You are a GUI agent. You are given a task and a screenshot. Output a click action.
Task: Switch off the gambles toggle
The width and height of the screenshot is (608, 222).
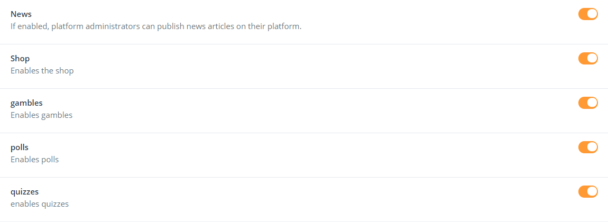coord(588,103)
